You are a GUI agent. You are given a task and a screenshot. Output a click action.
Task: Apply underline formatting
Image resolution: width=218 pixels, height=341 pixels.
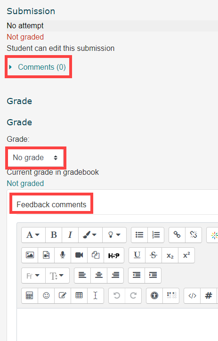pos(137,255)
